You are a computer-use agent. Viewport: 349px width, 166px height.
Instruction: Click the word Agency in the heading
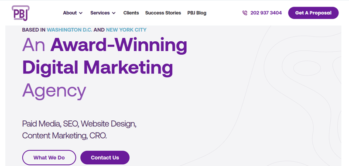pos(54,91)
